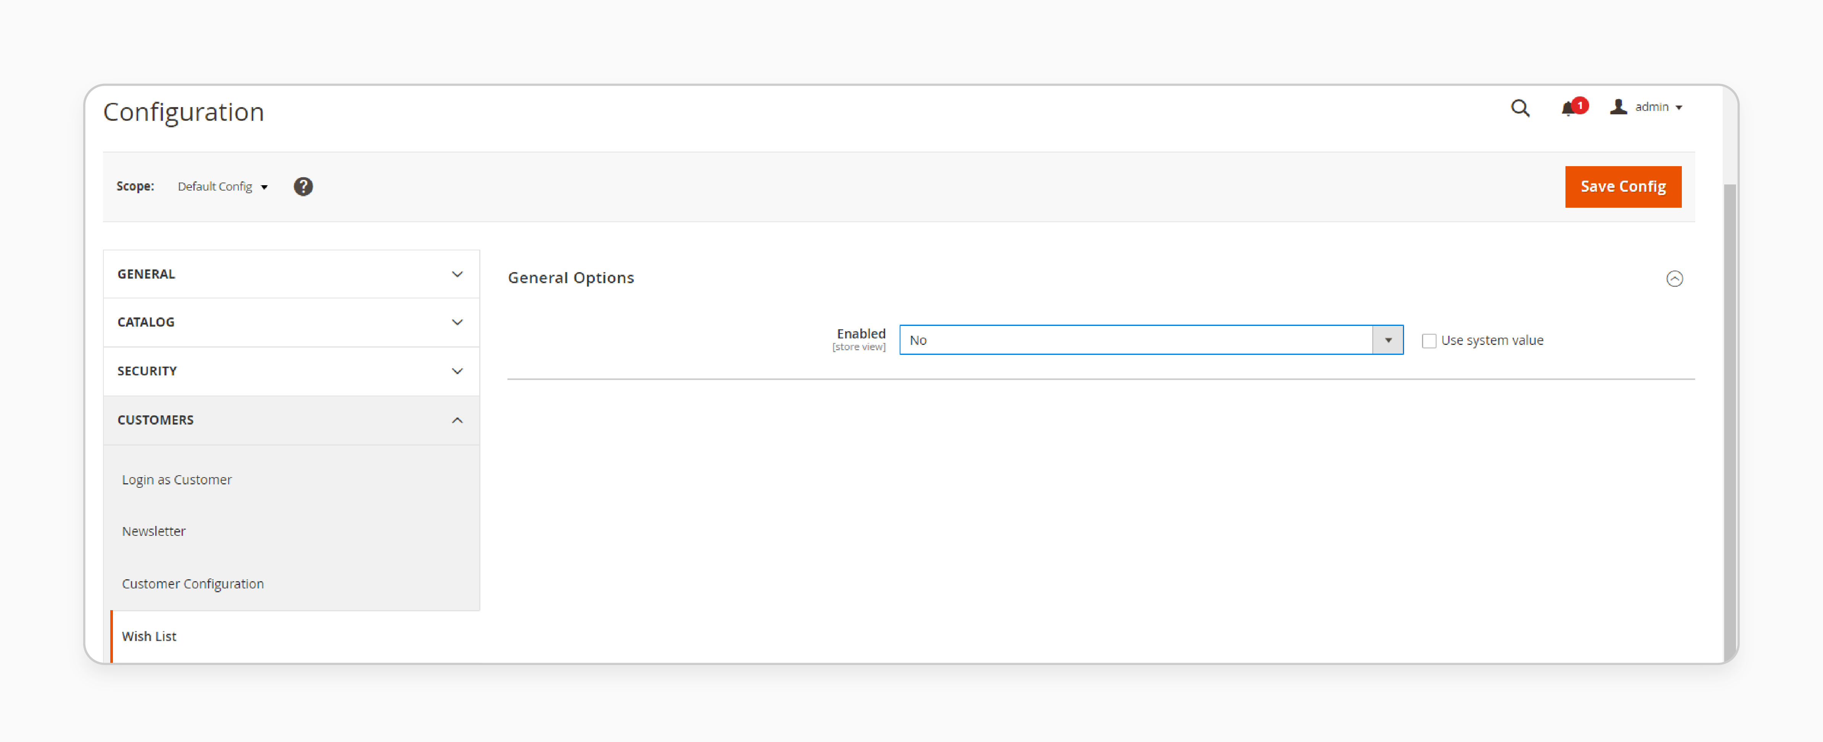Open Login as Customer settings
The height and width of the screenshot is (742, 1823).
pyautogui.click(x=177, y=478)
